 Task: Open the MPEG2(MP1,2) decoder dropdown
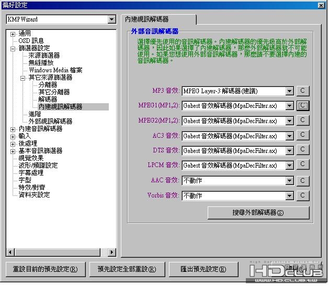pyautogui.click(x=290, y=121)
